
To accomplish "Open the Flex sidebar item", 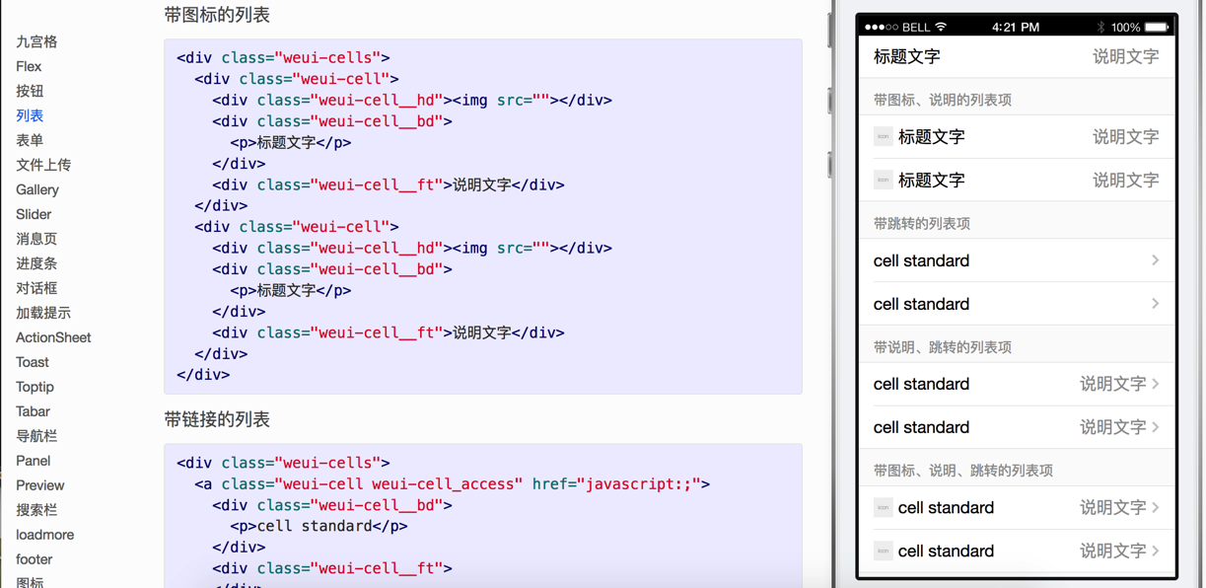I will (29, 66).
